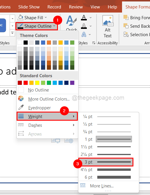The width and height of the screenshot is (150, 195).
Task: Pick the orange theme color swatch
Action: point(49,43)
